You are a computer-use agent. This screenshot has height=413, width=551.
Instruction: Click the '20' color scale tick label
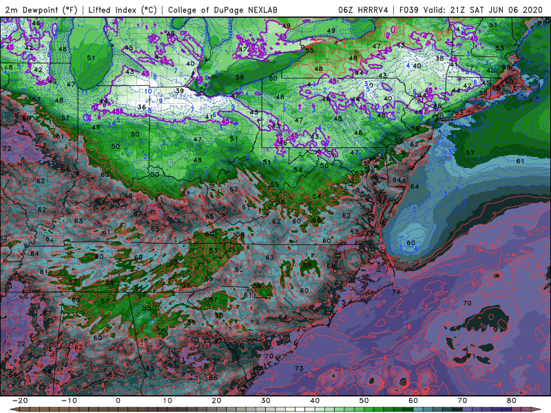pyautogui.click(x=216, y=401)
